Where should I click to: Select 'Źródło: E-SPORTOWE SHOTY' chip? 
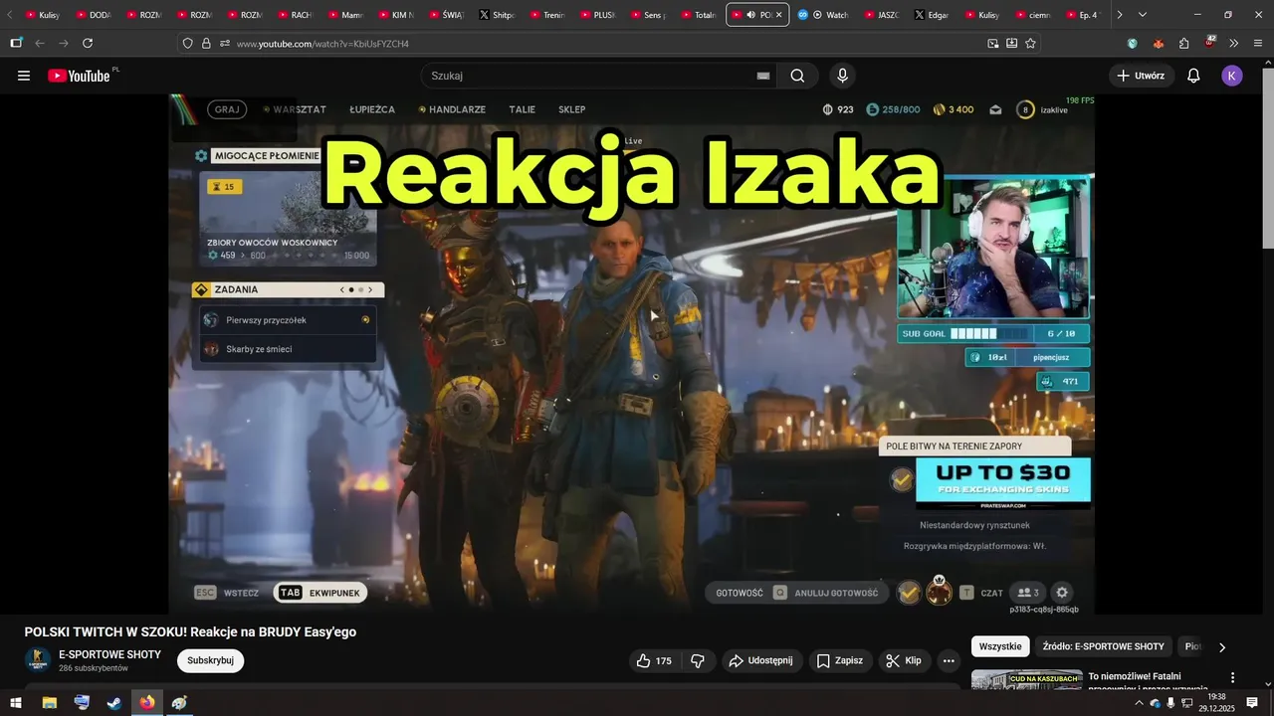pyautogui.click(x=1103, y=646)
